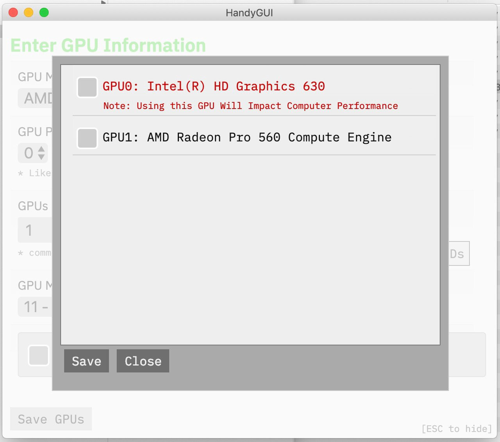Click the Save button in the dialog
This screenshot has height=442, width=500.
86,361
